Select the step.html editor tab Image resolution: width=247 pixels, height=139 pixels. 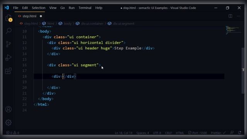[x=29, y=16]
